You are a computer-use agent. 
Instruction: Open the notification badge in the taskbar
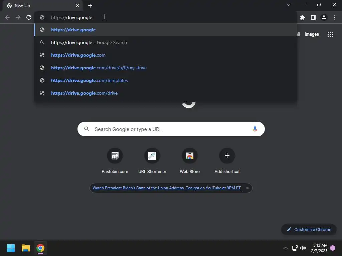point(333,248)
